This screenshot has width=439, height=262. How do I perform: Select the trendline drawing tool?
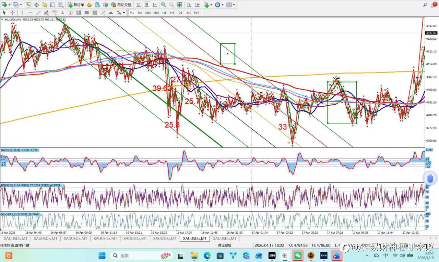coord(38,13)
